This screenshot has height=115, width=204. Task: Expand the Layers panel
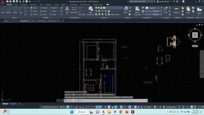pos(104,18)
